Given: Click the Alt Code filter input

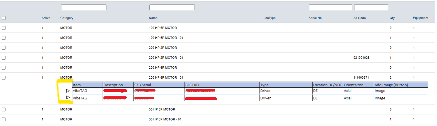Looking at the screenshot, I should (371, 7).
